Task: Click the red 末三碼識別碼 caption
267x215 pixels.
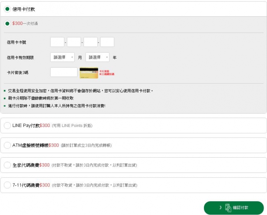Action: point(107,74)
